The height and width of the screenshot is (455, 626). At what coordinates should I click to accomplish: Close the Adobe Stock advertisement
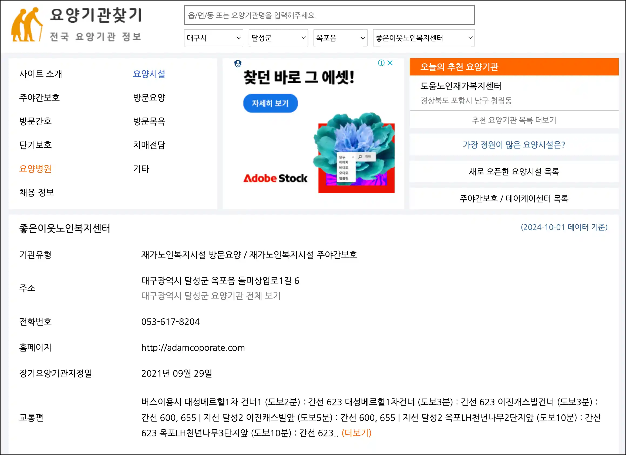coord(390,63)
